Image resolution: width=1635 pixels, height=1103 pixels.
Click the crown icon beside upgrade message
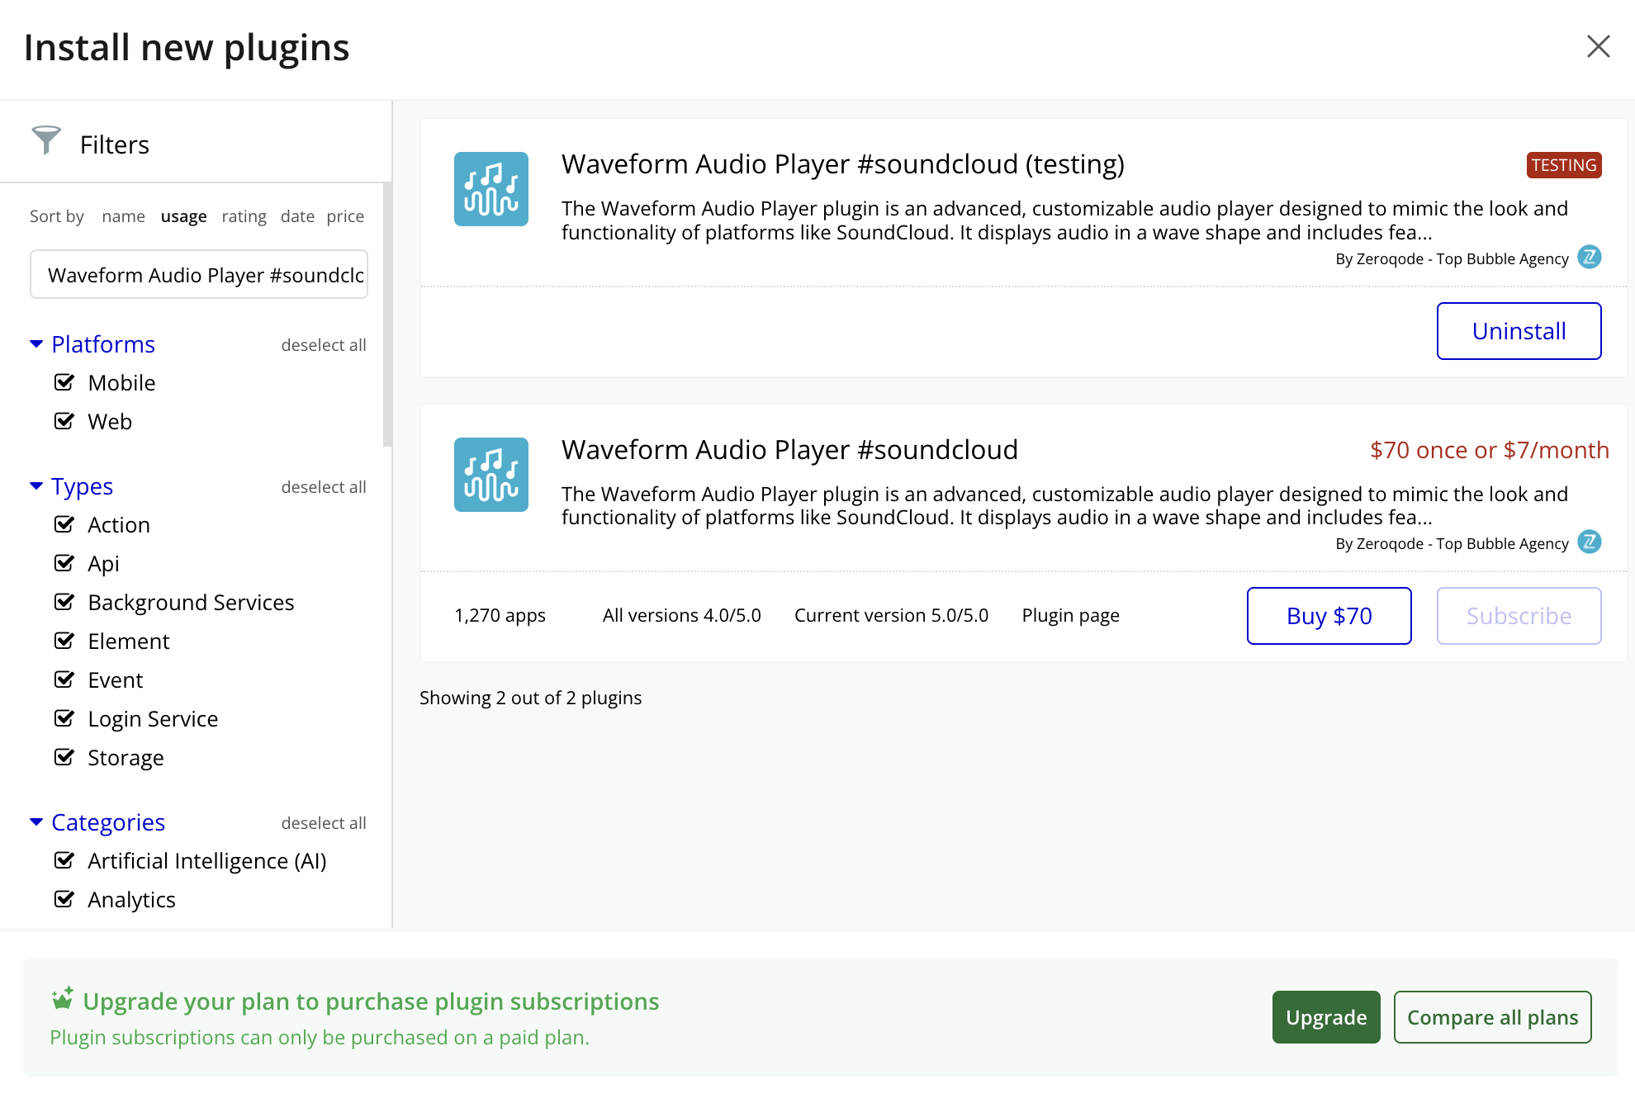coord(63,999)
